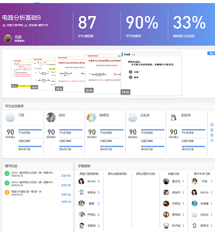Click first student's attendance progress bar
Viewport: 215px width, 232px height.
[30, 130]
